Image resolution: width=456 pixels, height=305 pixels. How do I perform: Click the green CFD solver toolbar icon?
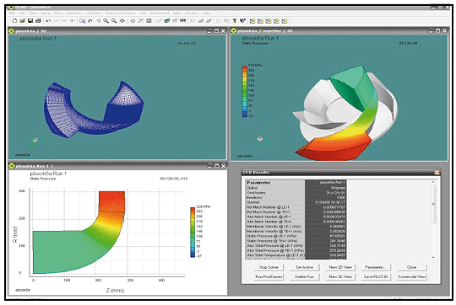[167, 21]
